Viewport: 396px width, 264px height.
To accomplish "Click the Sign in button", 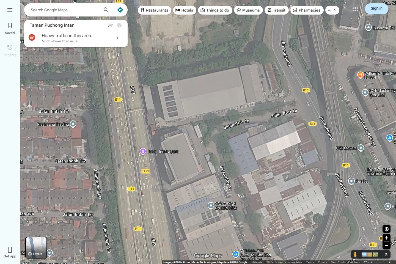I will point(376,9).
